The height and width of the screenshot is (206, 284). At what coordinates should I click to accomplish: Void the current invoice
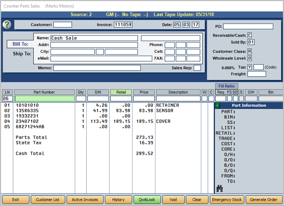(173, 200)
